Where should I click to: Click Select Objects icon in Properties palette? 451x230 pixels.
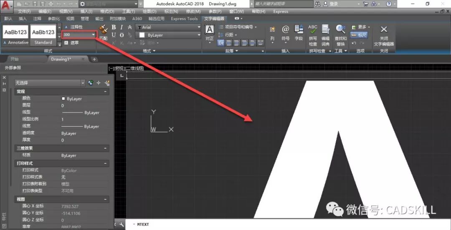pyautogui.click(x=99, y=83)
